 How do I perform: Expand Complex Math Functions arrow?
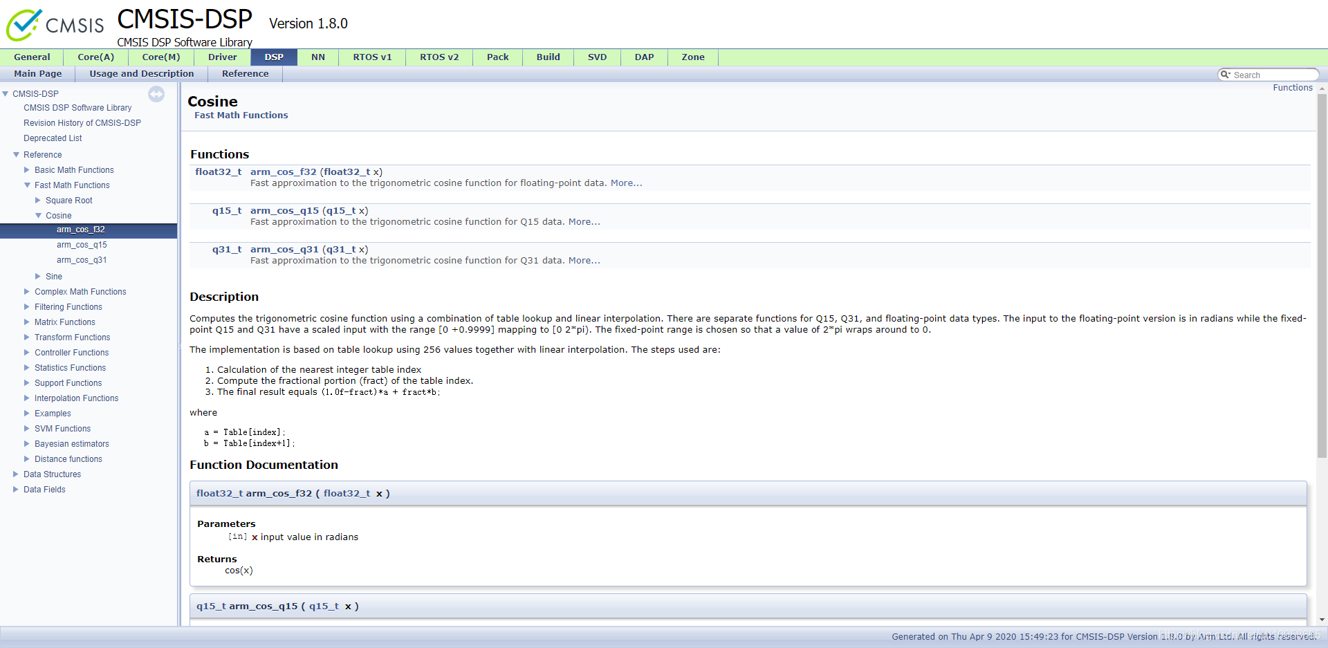coord(27,292)
